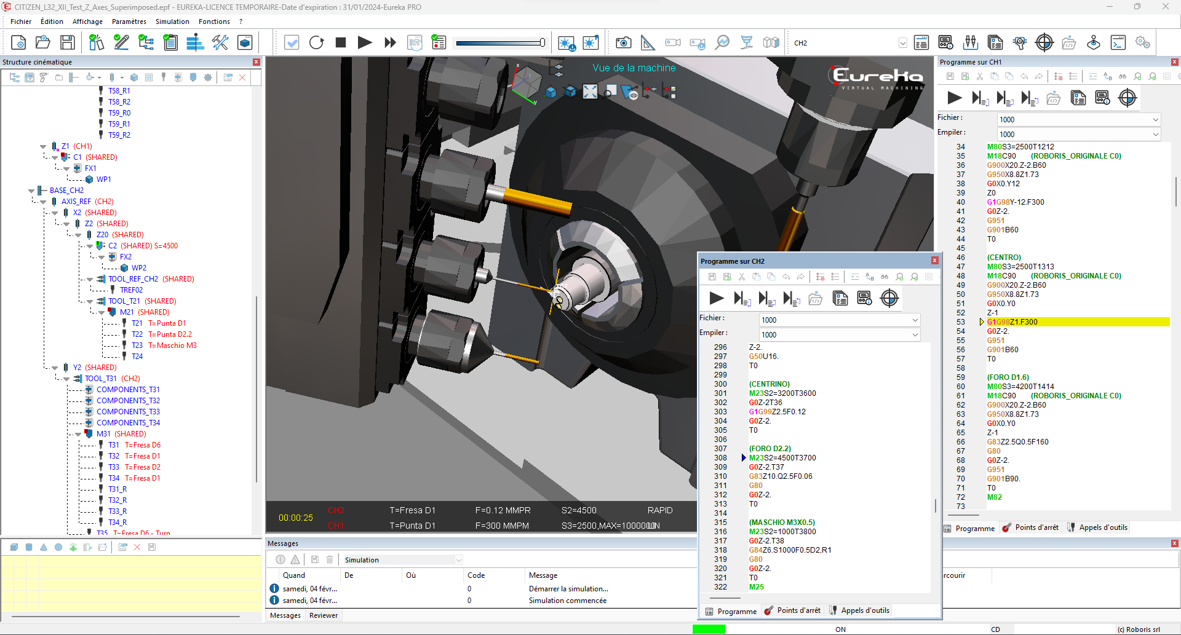1181x635 pixels.
Task: Open Empiler dropdown in Programme sur CH2
Action: [915, 335]
